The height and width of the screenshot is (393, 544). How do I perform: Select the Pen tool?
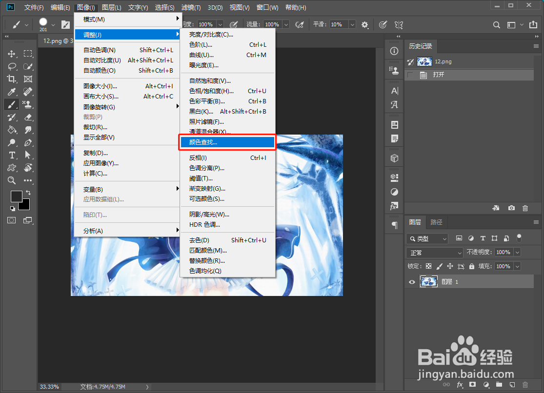click(x=28, y=142)
